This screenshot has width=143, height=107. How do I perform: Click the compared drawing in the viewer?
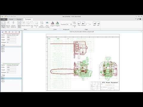(x=83, y=62)
